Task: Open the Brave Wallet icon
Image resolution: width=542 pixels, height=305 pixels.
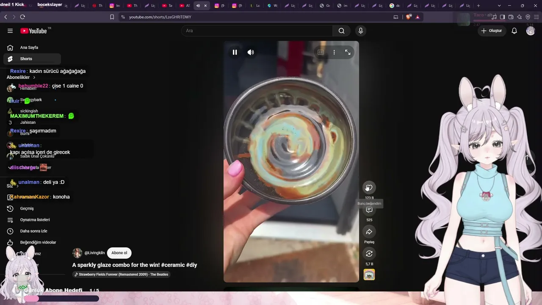Action: click(x=511, y=17)
